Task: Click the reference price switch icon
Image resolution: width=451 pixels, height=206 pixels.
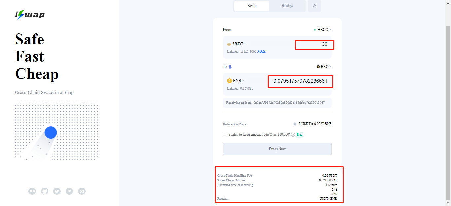Action: 295,124
